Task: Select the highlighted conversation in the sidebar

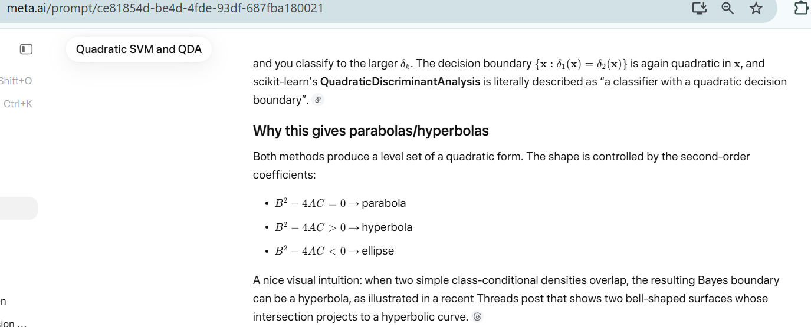Action: coord(18,209)
